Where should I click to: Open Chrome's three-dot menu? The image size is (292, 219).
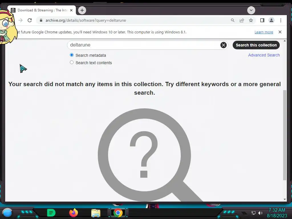tap(281, 20)
